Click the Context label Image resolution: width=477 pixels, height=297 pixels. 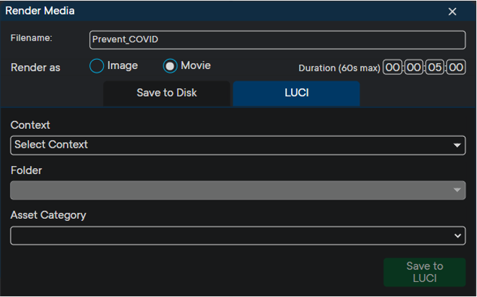30,125
